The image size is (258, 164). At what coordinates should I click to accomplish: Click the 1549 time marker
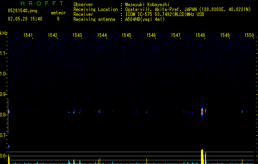[x=225, y=35]
